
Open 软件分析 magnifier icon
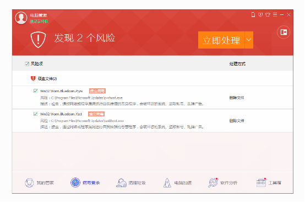tap(213, 183)
